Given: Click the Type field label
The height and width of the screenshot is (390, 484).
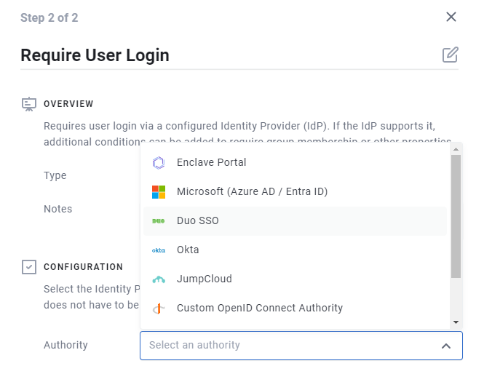Looking at the screenshot, I should point(55,175).
